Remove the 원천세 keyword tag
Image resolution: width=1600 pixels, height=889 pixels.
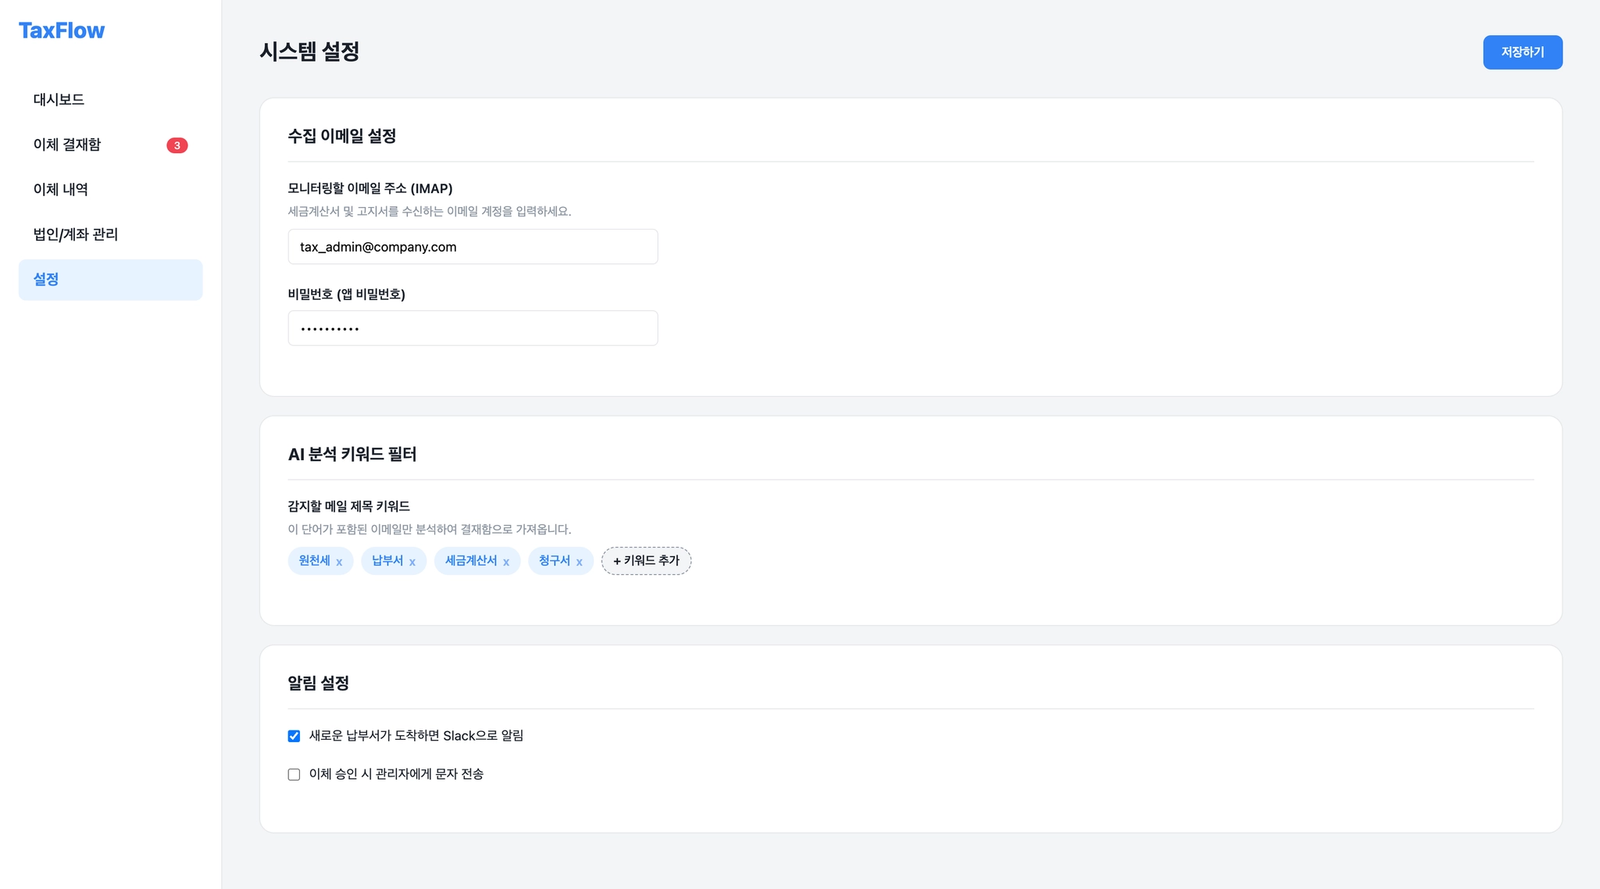pos(339,562)
